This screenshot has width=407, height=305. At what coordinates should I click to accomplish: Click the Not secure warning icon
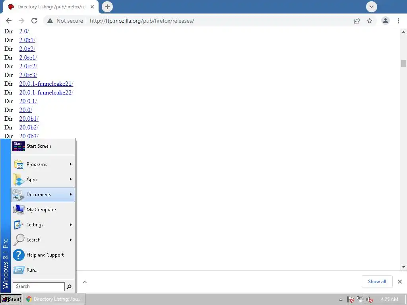[50, 21]
